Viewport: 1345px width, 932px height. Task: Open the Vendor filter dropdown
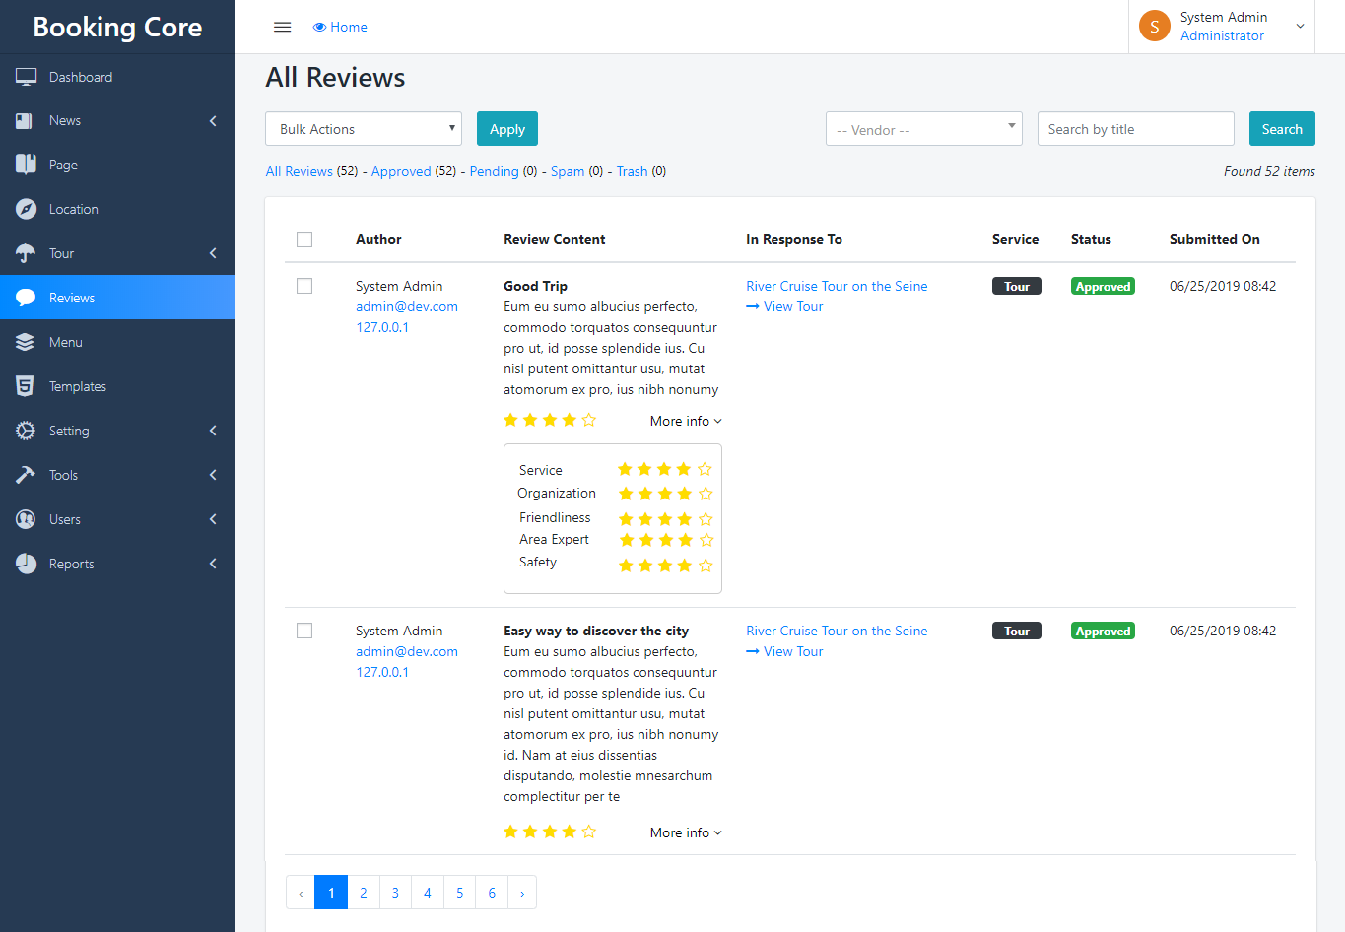[x=923, y=129]
